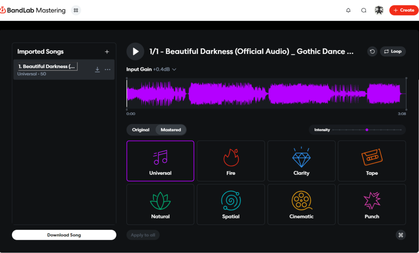Seek within the purple waveform
Screen dimensions: 419x253
tap(266, 93)
